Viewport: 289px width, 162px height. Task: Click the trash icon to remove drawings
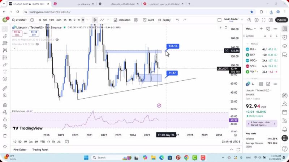[5, 136]
